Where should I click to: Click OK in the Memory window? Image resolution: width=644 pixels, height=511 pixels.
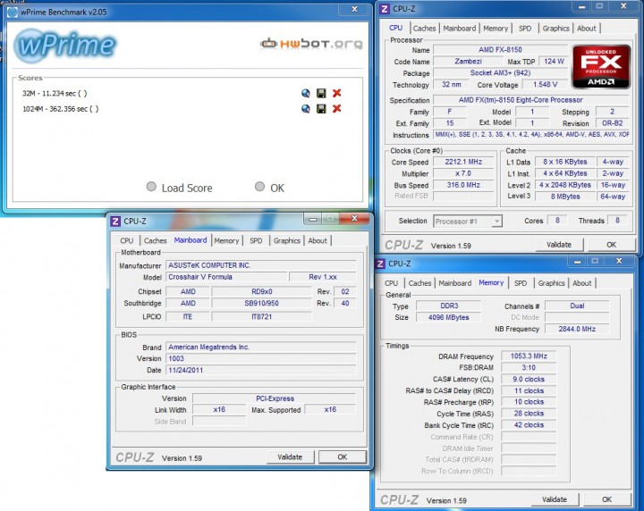click(607, 499)
